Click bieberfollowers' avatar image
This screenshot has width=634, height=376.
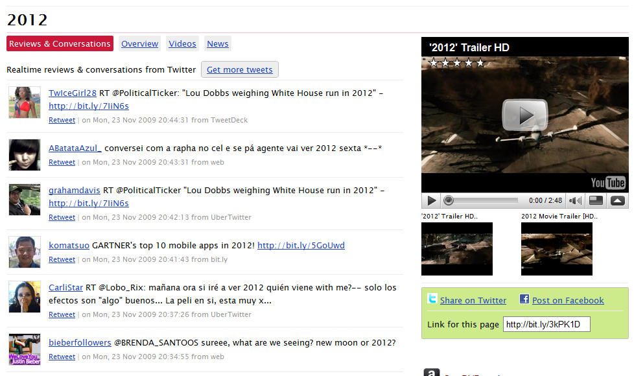tap(25, 349)
